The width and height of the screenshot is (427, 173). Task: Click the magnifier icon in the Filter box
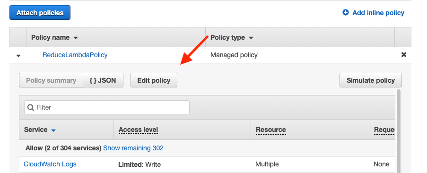click(x=31, y=107)
